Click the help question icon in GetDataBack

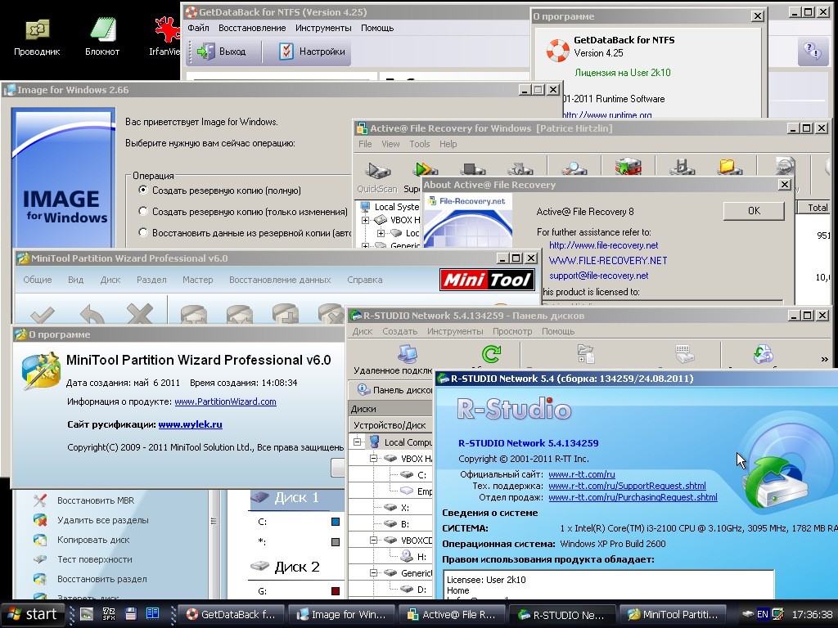(x=813, y=52)
